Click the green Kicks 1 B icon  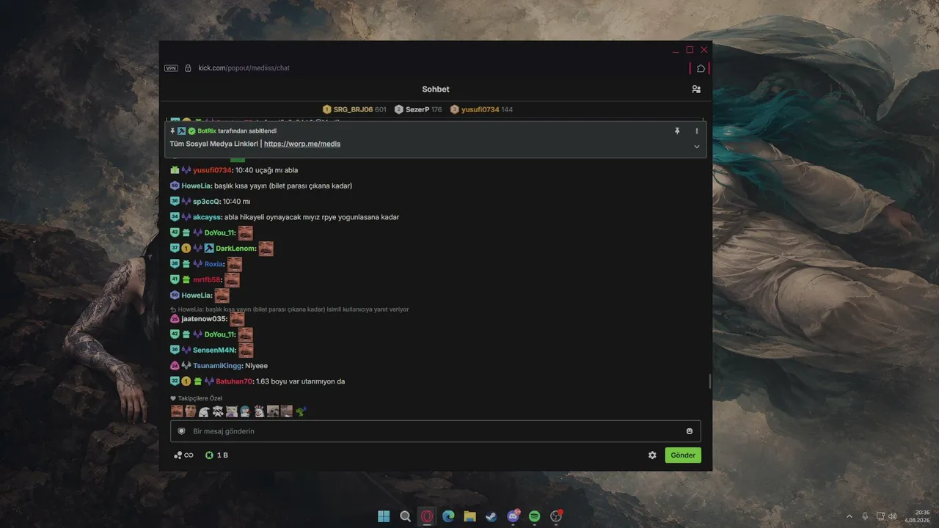click(x=209, y=455)
